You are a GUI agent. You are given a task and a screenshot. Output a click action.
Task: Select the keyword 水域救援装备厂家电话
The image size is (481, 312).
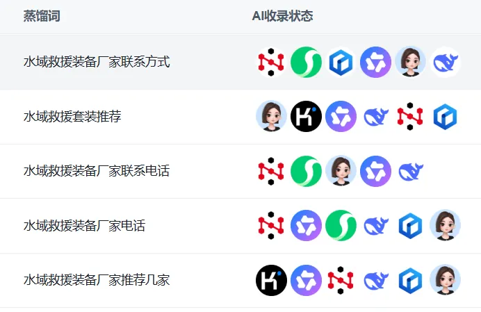tap(84, 225)
